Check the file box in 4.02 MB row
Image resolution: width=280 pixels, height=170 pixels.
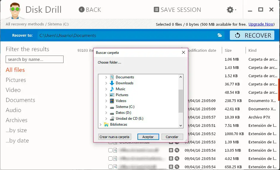[110, 158]
